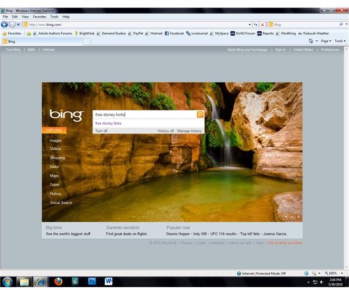Click the magnifier icon in IE search box
349x290 pixels.
[341, 24]
